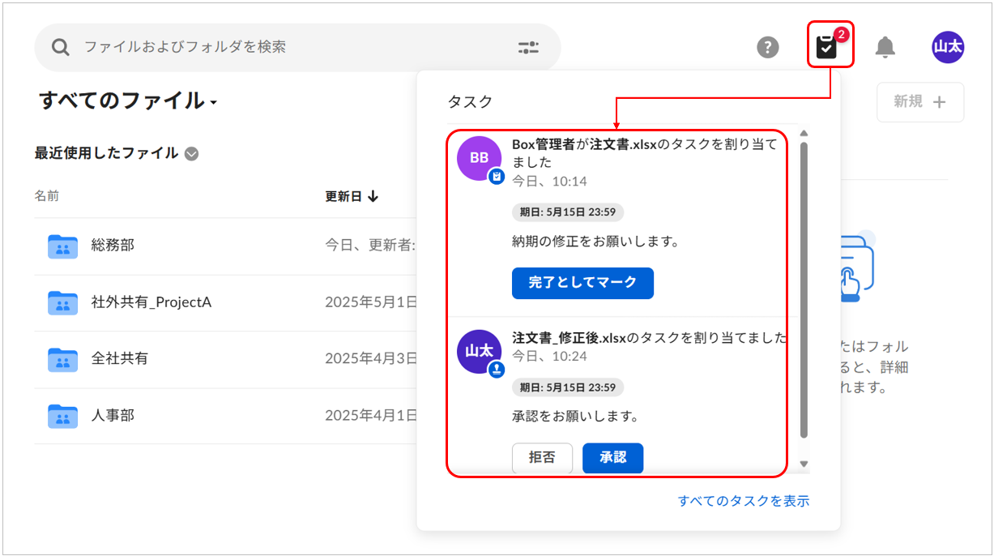Reject the task with 拒否 button

(542, 458)
